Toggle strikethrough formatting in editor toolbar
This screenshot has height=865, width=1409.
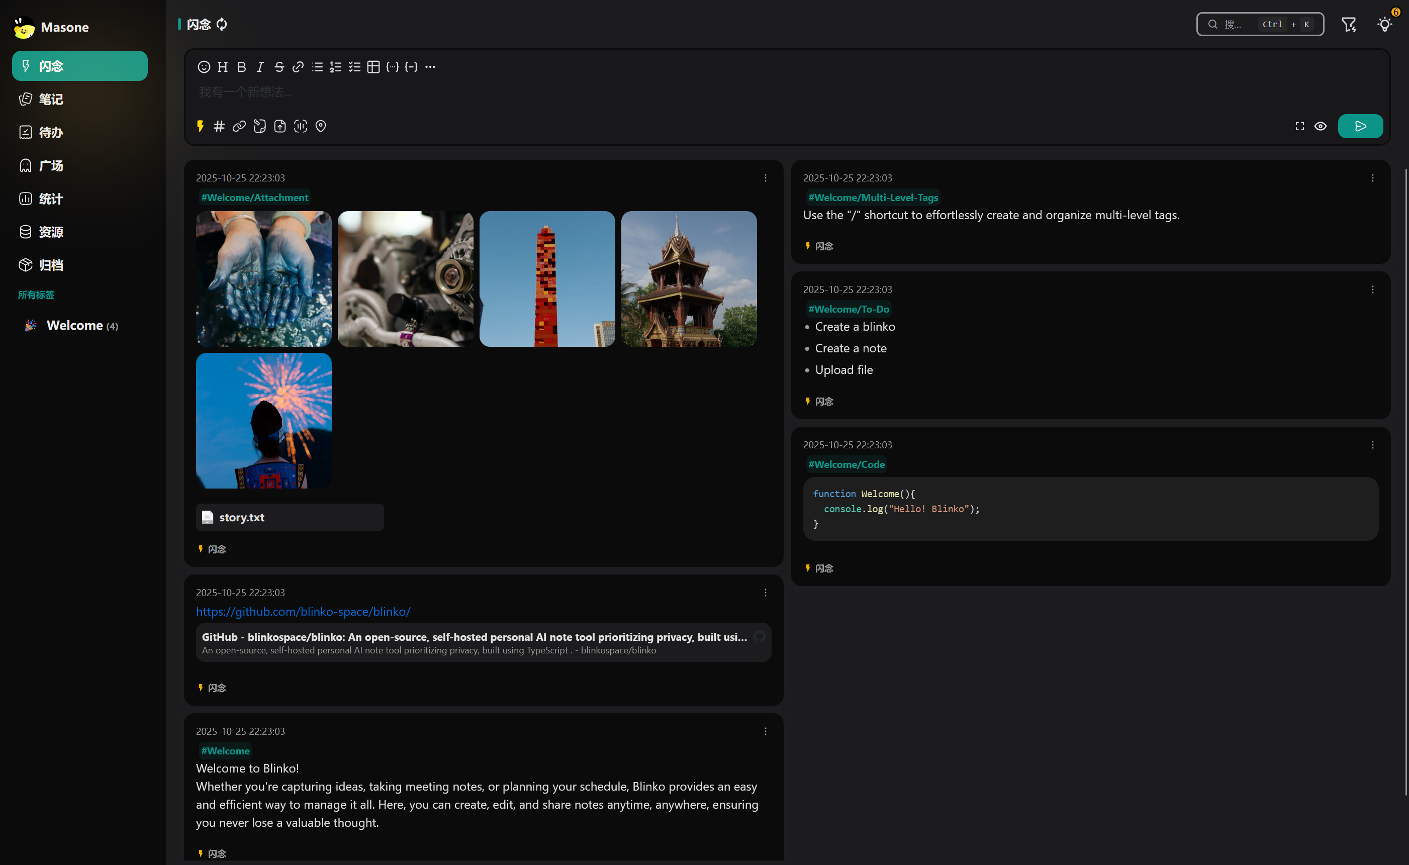coord(279,67)
